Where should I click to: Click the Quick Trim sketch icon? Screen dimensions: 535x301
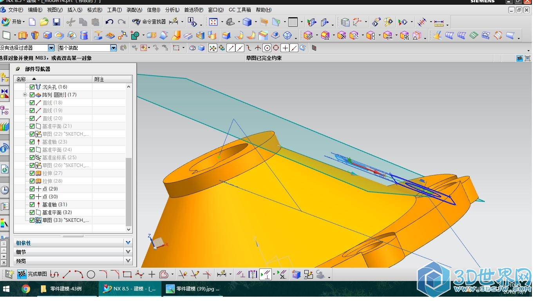tap(183, 274)
